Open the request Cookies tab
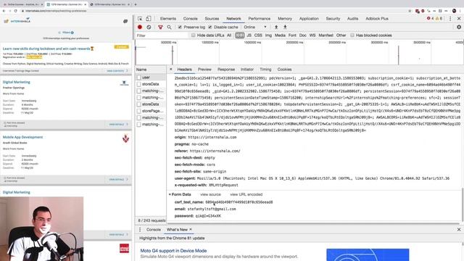This screenshot has width=464, height=261. [284, 70]
